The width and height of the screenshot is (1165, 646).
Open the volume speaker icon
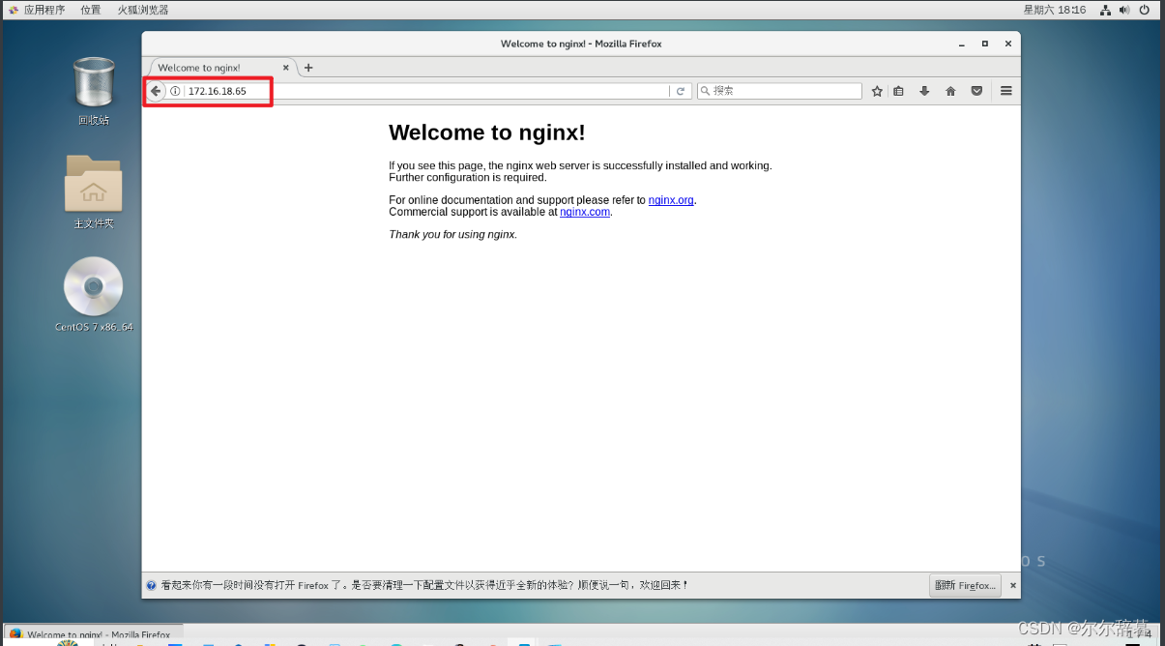[x=1124, y=10]
